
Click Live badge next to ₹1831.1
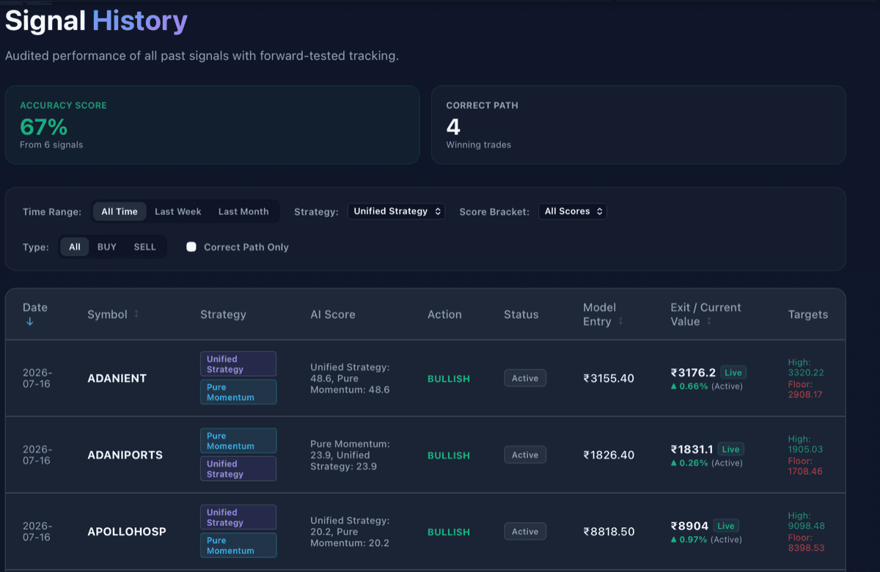731,449
